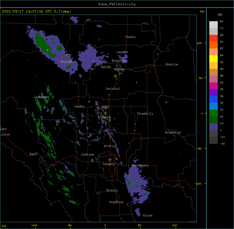This screenshot has height=229, width=234.
Task: Click the white asterisk marker above Limestone
Action: (x=42, y=94)
